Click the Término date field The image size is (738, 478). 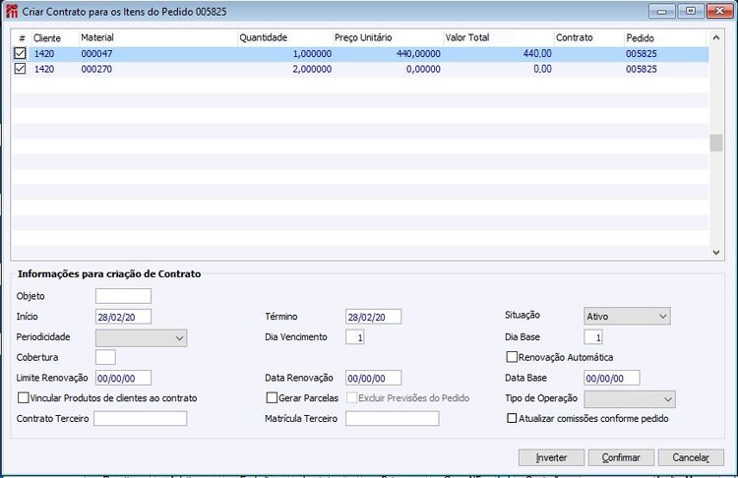373,317
